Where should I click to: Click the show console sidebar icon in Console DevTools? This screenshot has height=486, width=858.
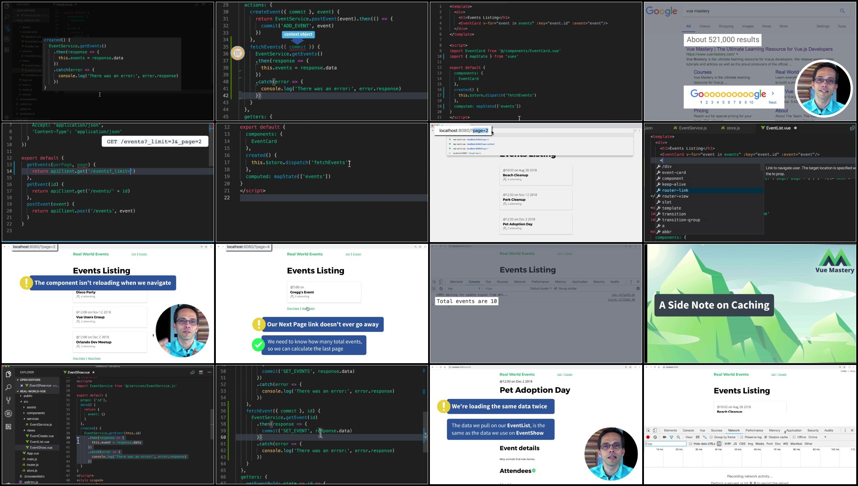434,288
